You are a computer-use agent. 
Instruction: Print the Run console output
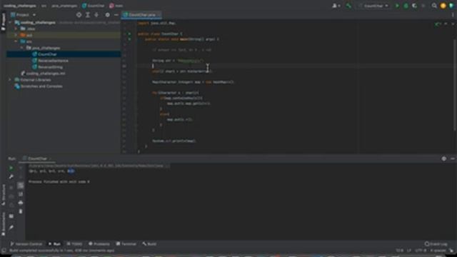pyautogui.click(x=21, y=203)
